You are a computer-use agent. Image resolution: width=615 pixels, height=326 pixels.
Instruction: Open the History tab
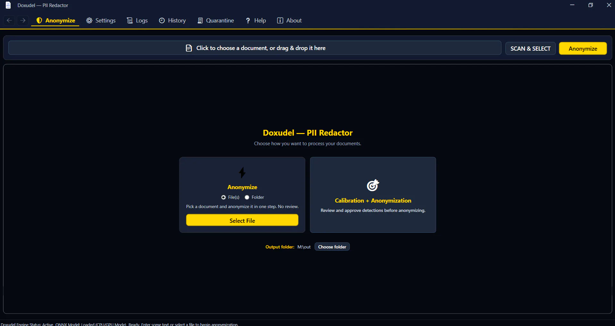click(x=172, y=21)
